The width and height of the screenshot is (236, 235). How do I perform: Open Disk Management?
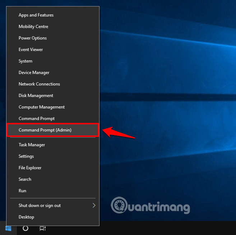pyautogui.click(x=53, y=96)
